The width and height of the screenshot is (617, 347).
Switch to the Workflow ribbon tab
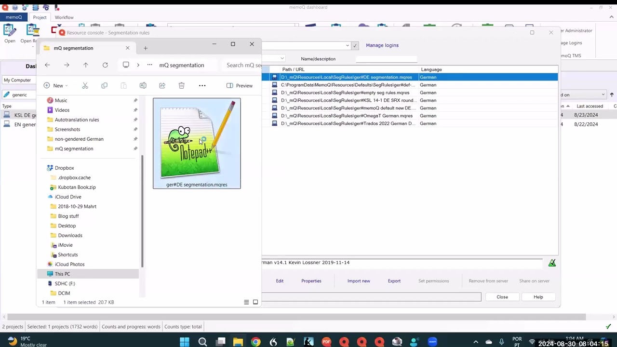tap(64, 17)
